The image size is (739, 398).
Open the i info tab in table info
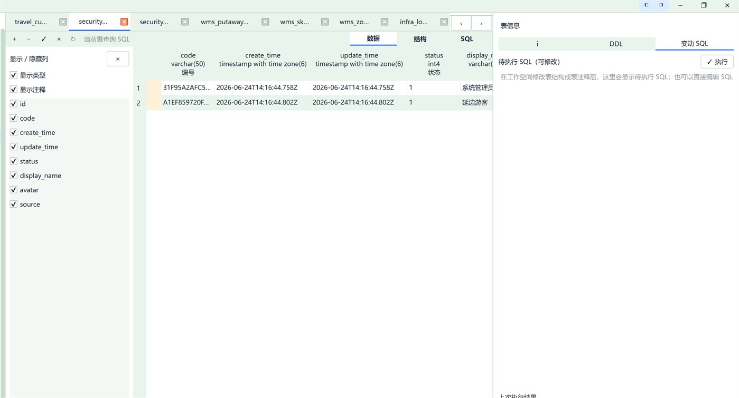point(537,44)
